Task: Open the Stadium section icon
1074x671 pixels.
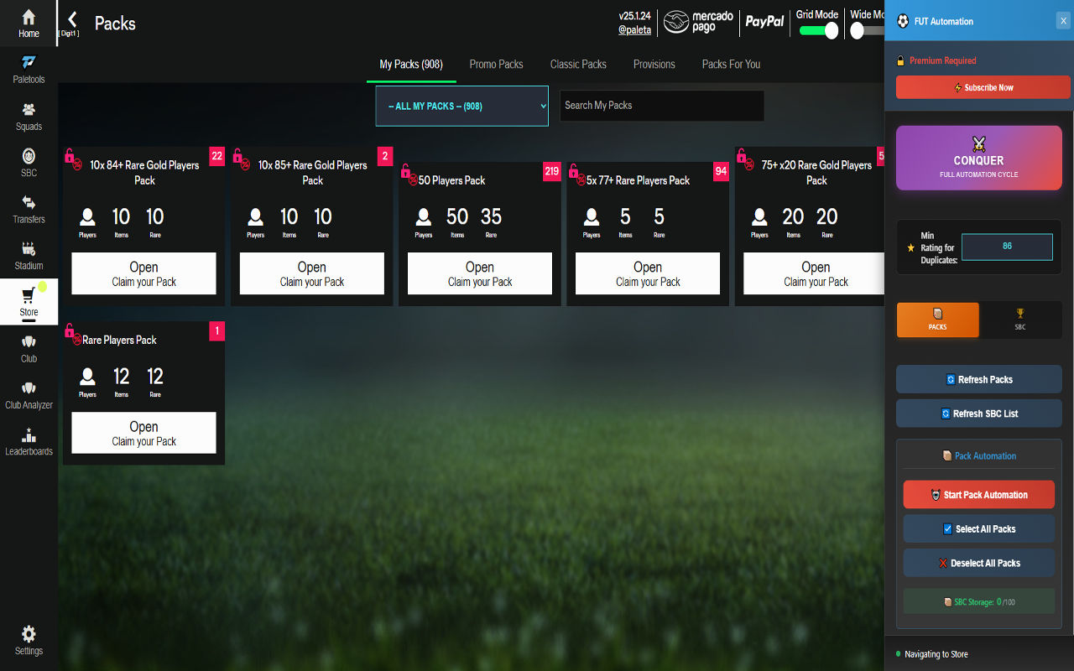Action: (28, 253)
